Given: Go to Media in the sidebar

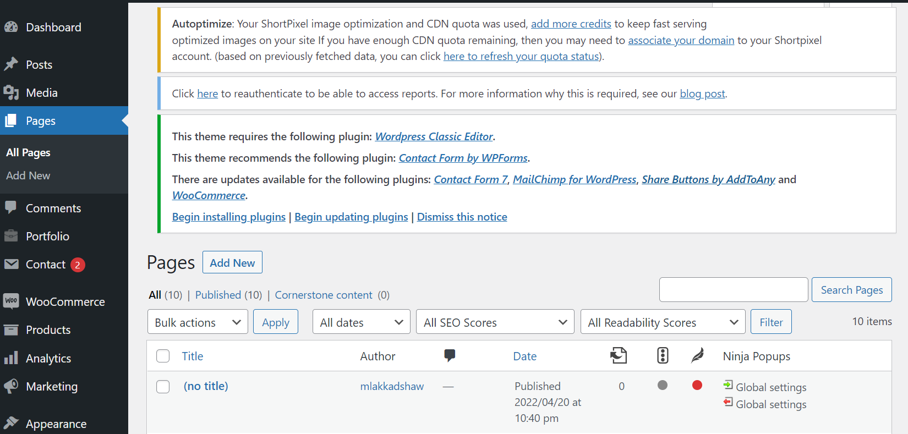Looking at the screenshot, I should click(x=42, y=92).
